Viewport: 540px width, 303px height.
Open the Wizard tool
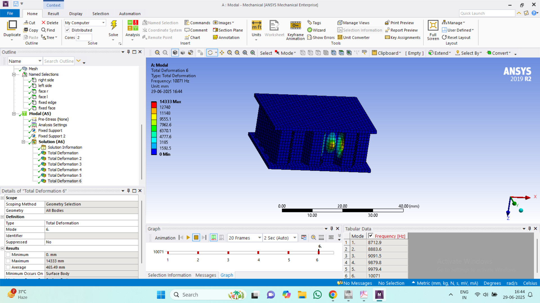coord(316,30)
